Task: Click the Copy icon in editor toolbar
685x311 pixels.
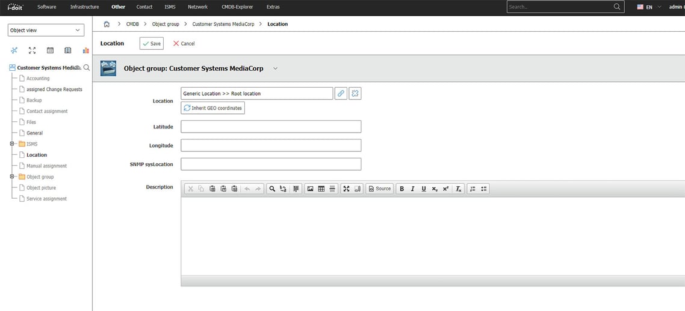Action: 201,189
